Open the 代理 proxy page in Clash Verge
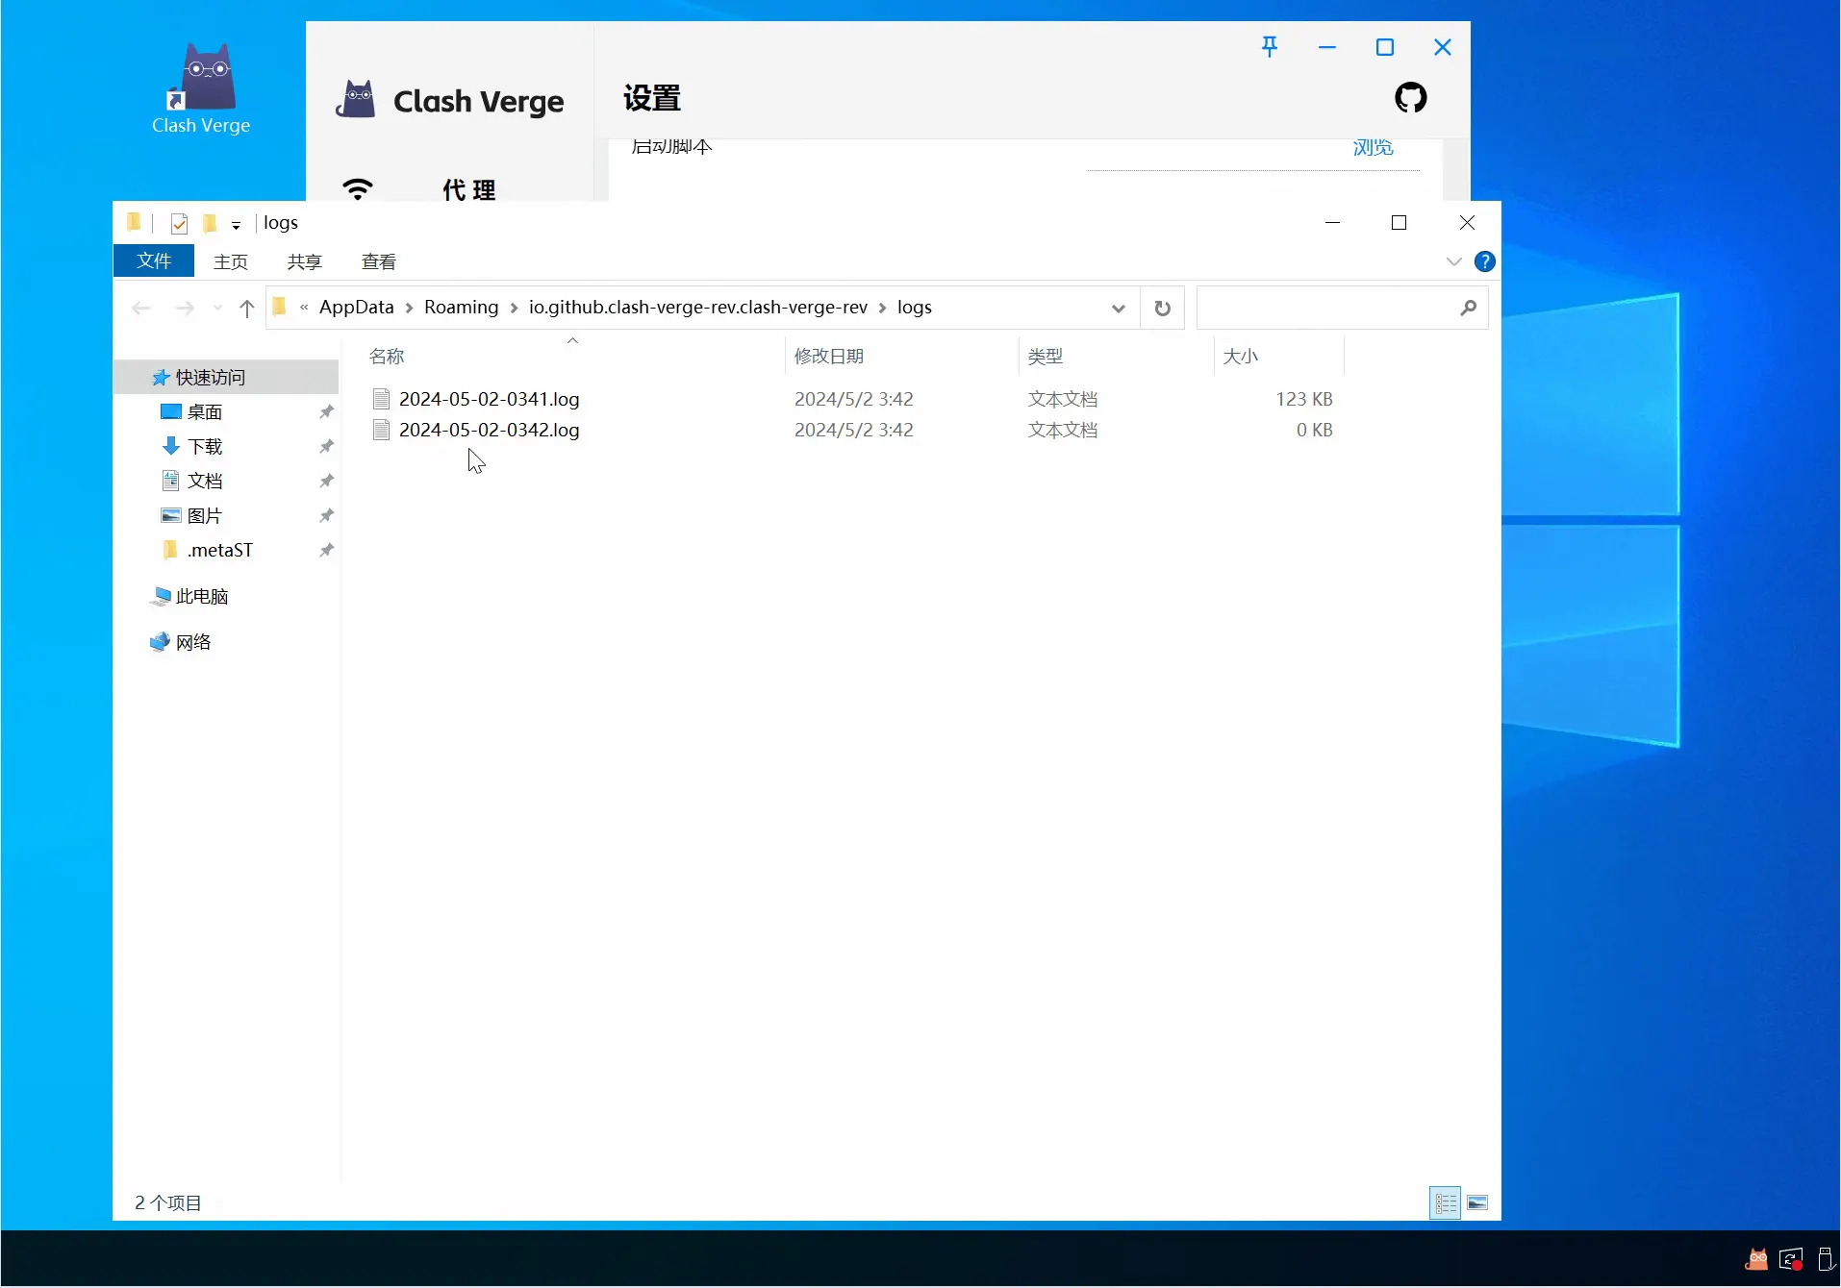 (468, 189)
